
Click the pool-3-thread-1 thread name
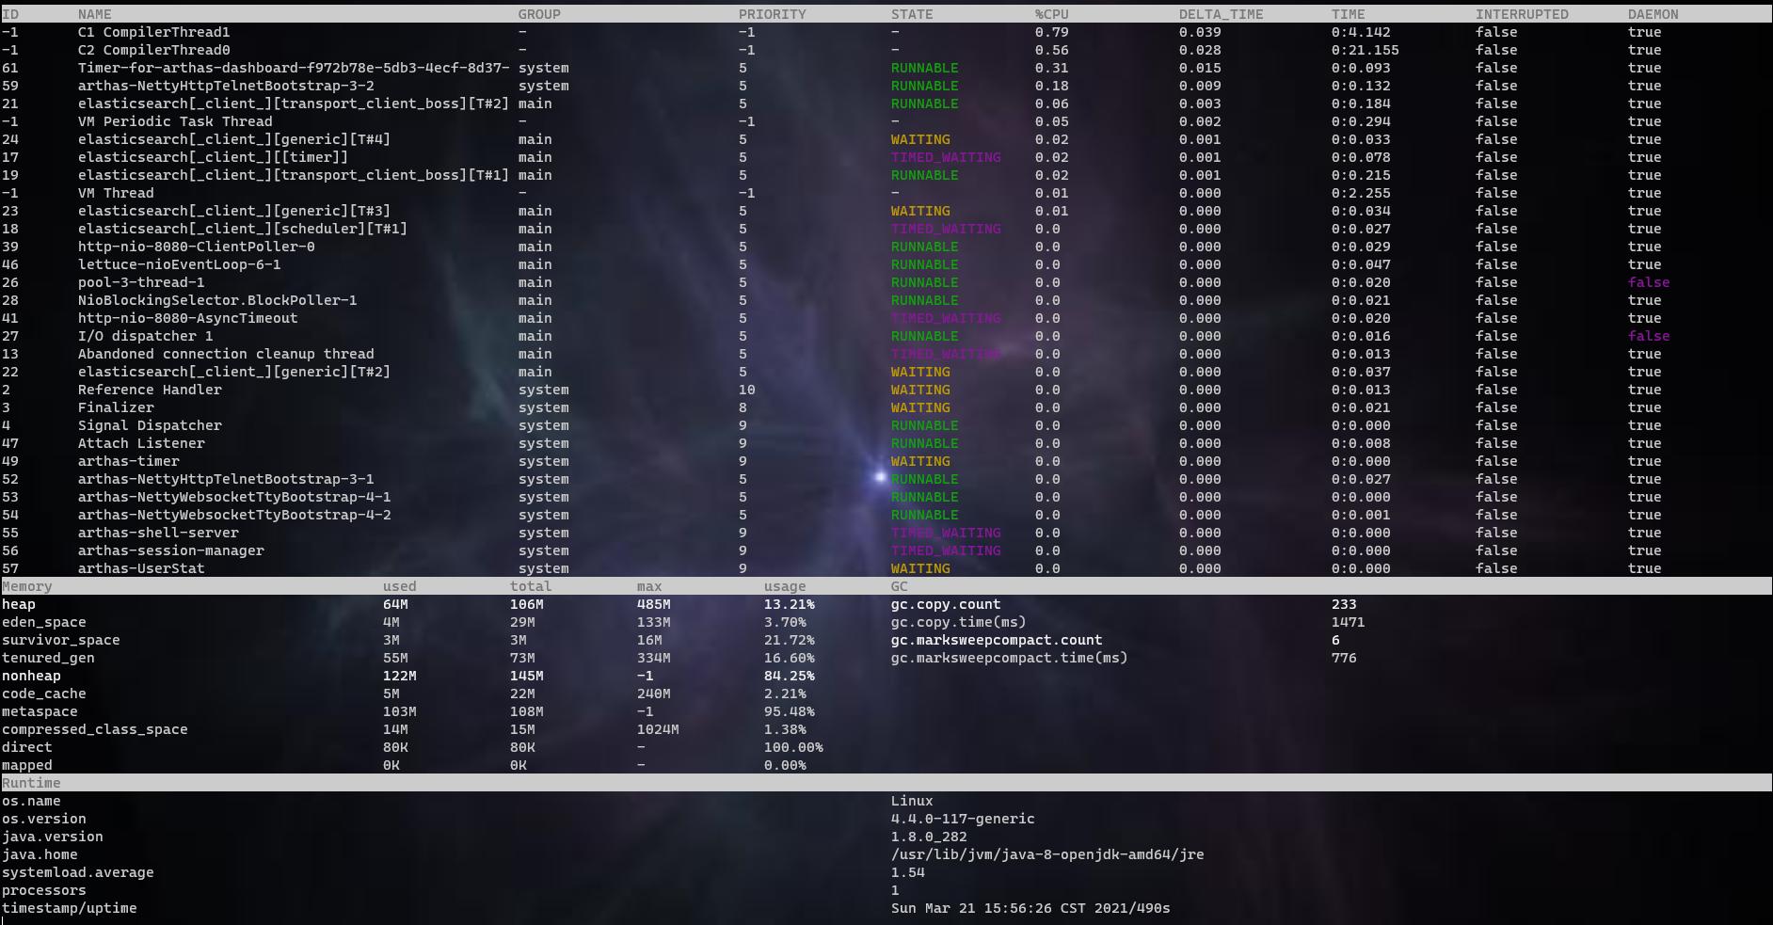141,282
